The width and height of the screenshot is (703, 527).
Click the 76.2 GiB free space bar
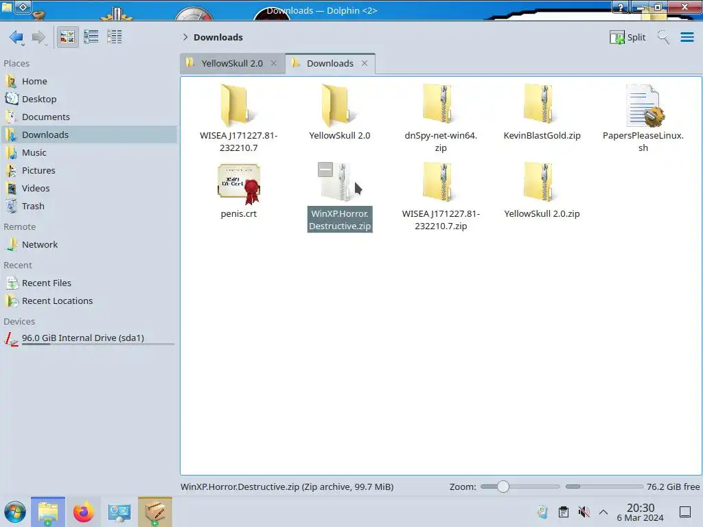(604, 487)
